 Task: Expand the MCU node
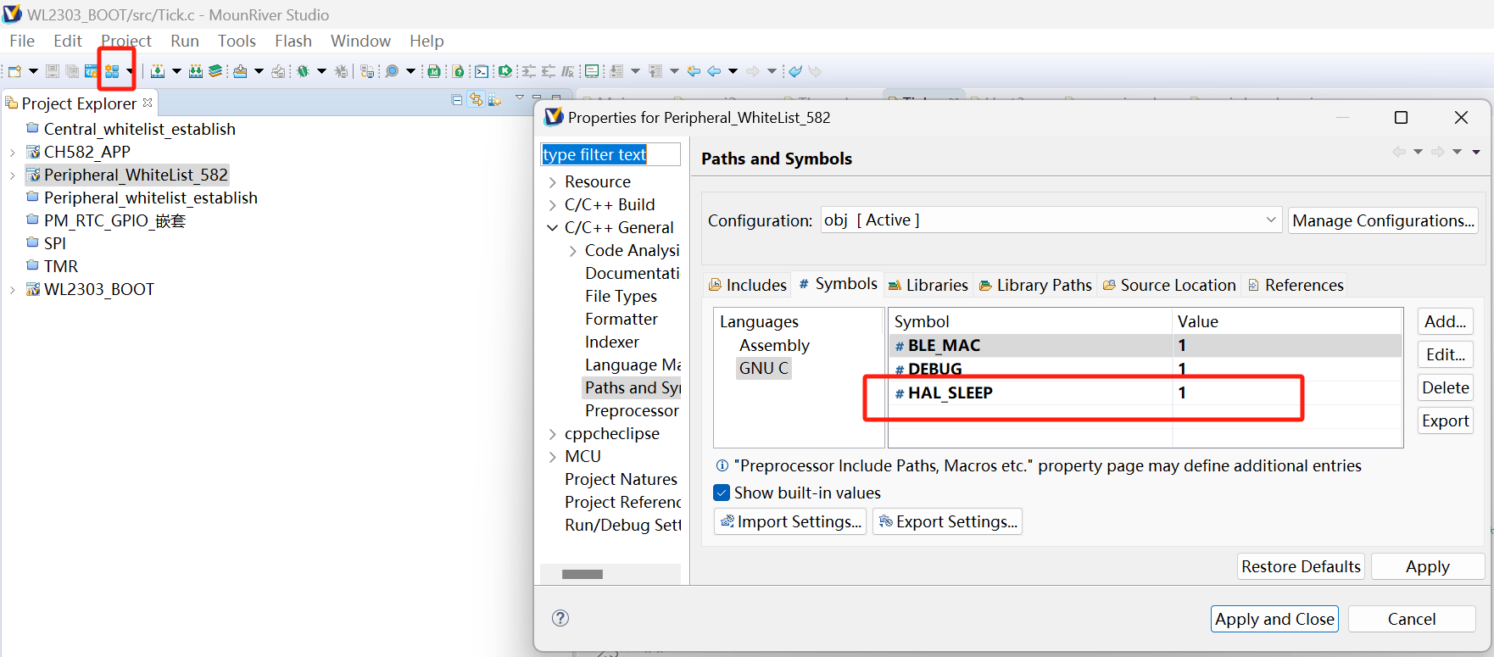553,457
